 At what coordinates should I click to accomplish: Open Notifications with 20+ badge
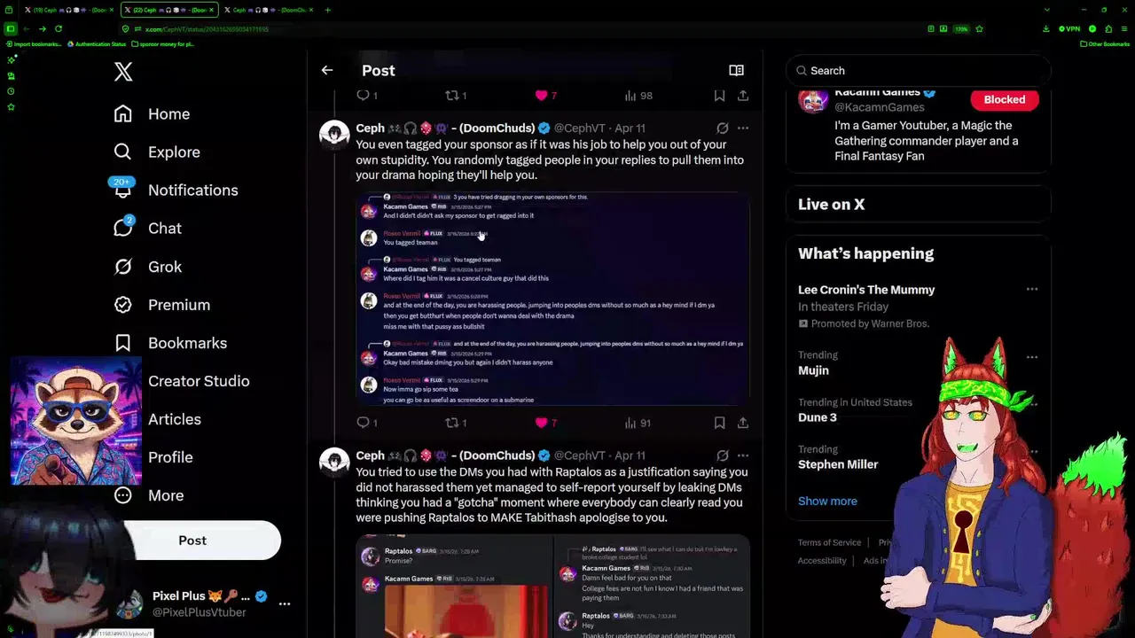pos(176,190)
